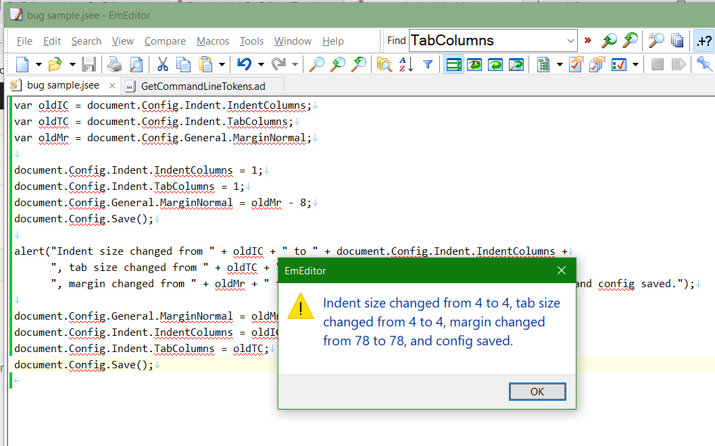Click the plain magnifier Find icon in the standard toolbar
The image size is (715, 446).
click(316, 64)
